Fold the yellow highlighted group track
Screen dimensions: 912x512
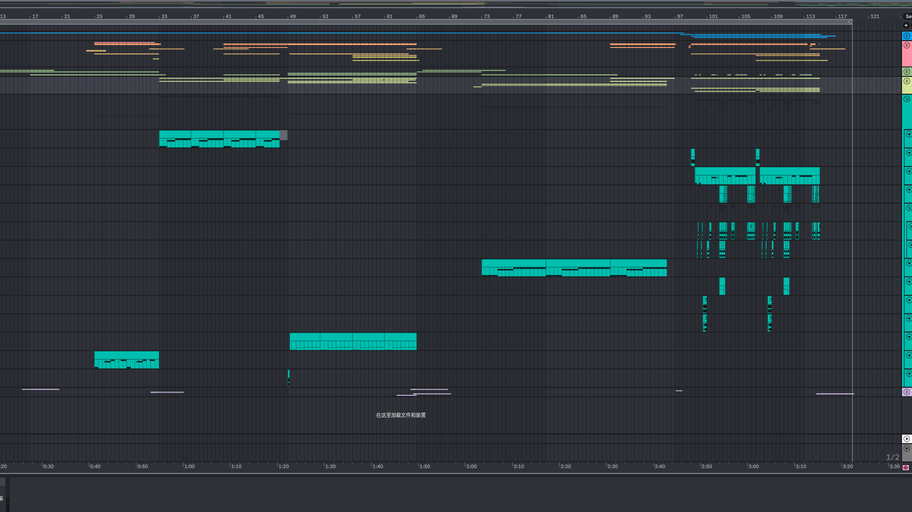(907, 81)
